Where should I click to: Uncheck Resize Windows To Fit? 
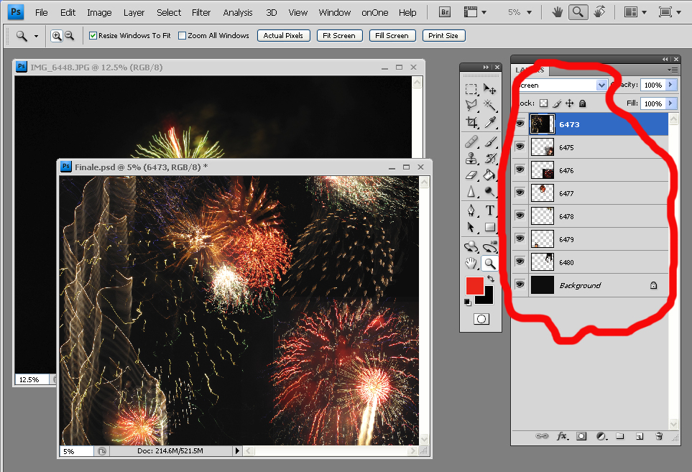[93, 36]
